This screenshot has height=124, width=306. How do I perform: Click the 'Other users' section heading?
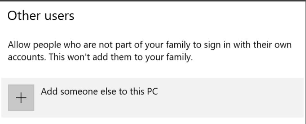pyautogui.click(x=41, y=16)
